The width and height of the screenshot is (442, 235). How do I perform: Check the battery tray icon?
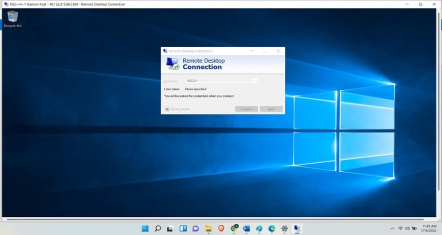414,228
